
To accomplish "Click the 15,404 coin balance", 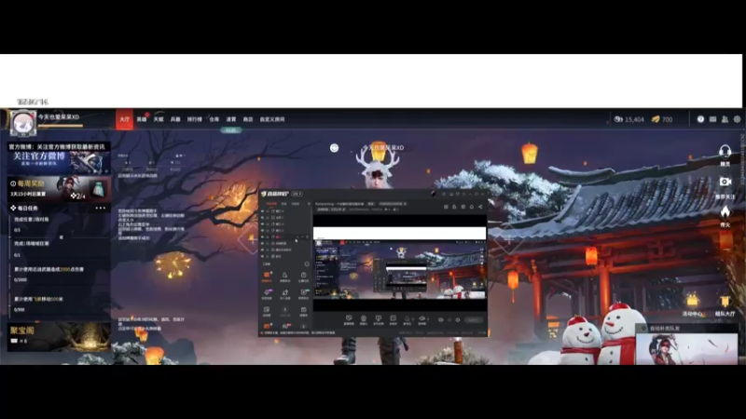I will pyautogui.click(x=629, y=119).
